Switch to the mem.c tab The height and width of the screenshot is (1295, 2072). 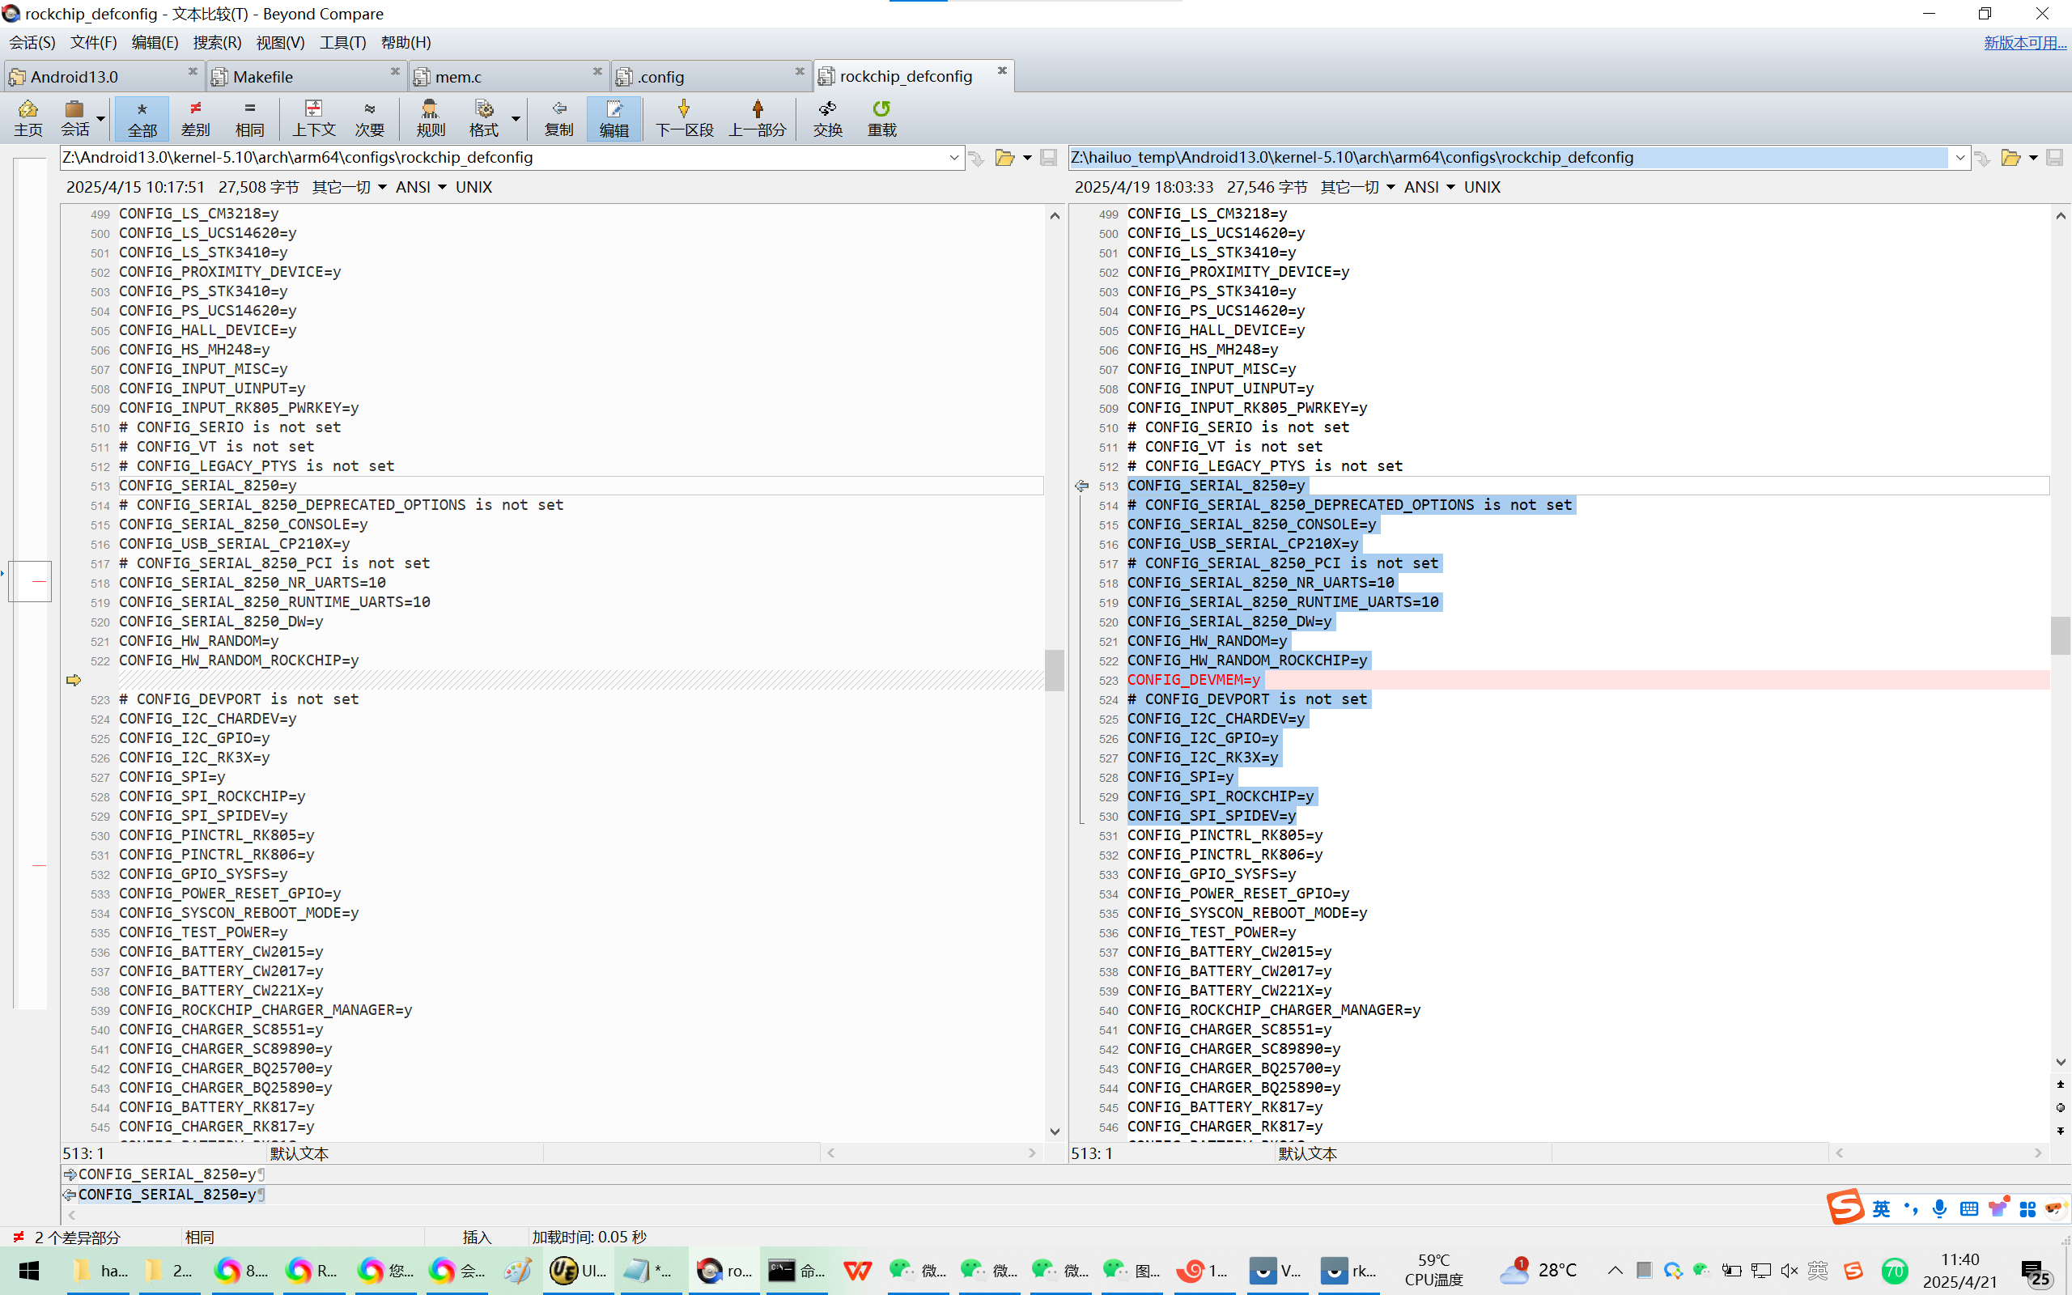(459, 77)
